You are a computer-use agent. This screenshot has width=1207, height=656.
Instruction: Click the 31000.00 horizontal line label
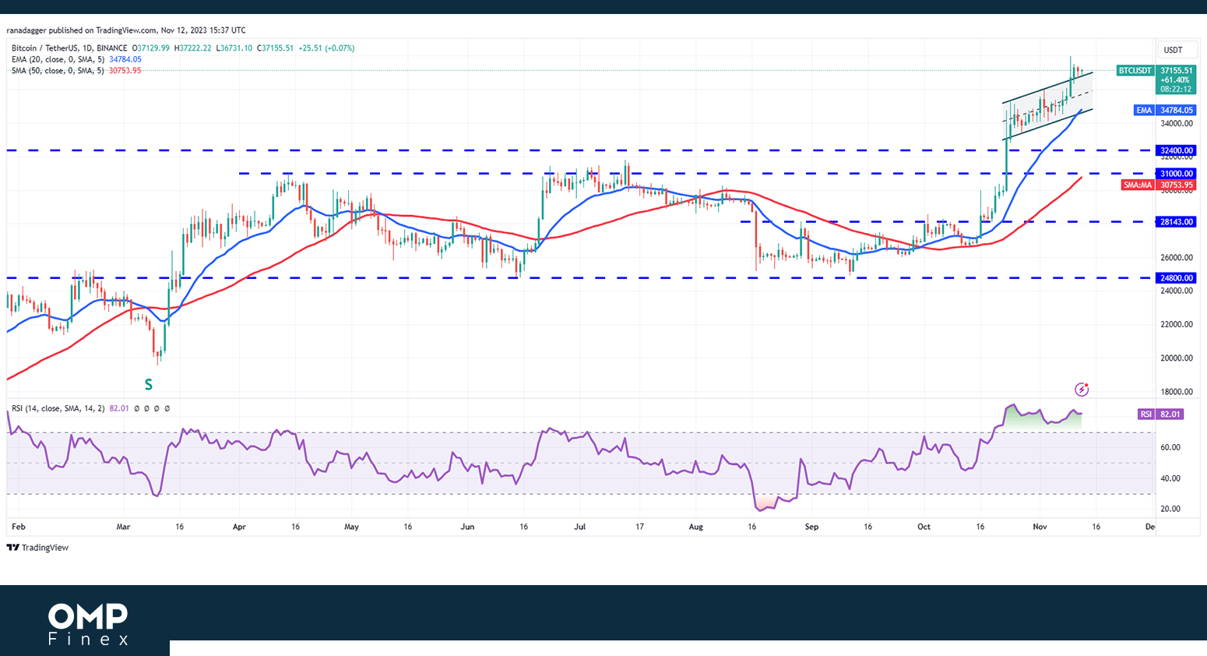click(1176, 174)
